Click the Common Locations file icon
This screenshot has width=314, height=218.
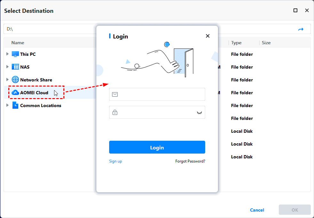[15, 105]
